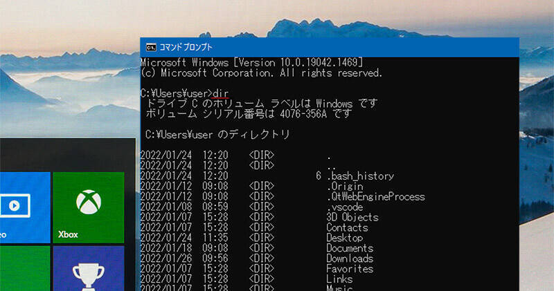Open the Xbox tile

pyautogui.click(x=89, y=207)
